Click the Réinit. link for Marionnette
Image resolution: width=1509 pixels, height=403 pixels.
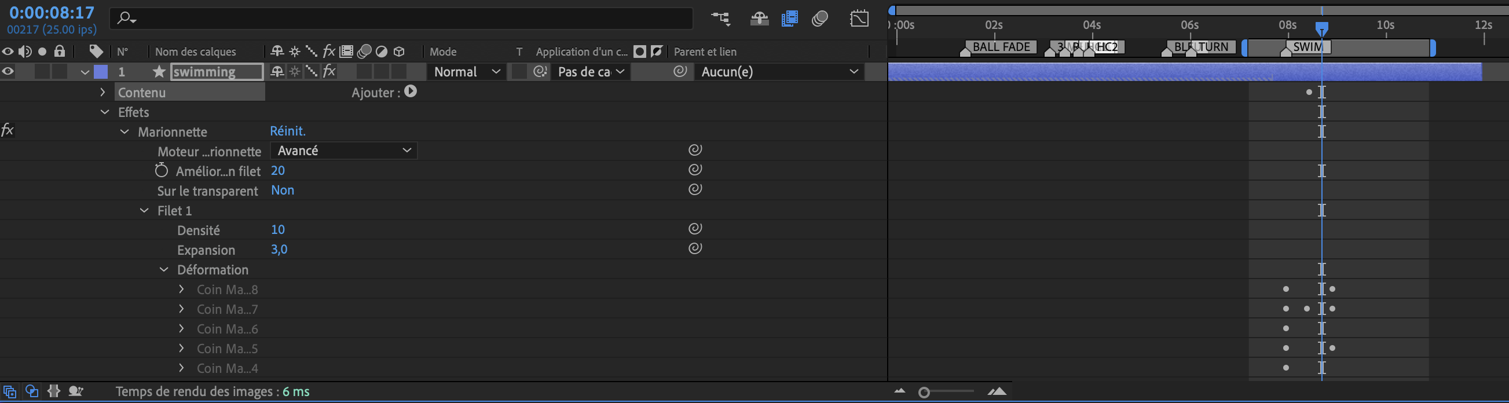click(288, 131)
